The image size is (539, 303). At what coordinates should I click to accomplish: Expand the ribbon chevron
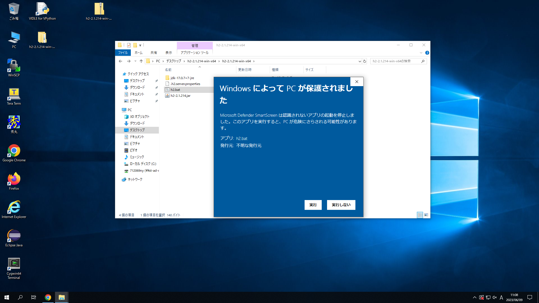pyautogui.click(x=421, y=53)
